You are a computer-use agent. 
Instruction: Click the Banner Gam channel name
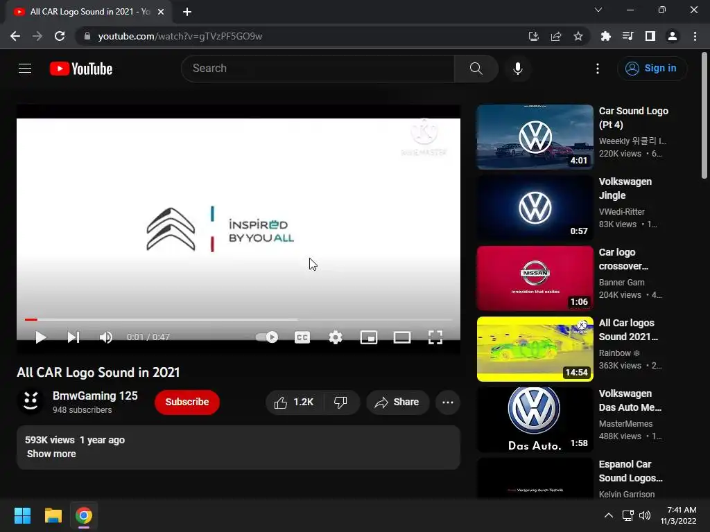click(x=621, y=283)
